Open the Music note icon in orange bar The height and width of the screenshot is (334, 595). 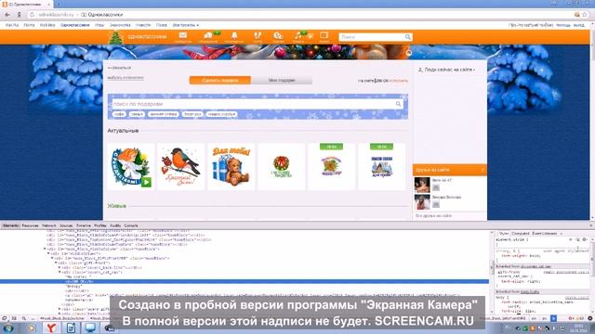[297, 36]
